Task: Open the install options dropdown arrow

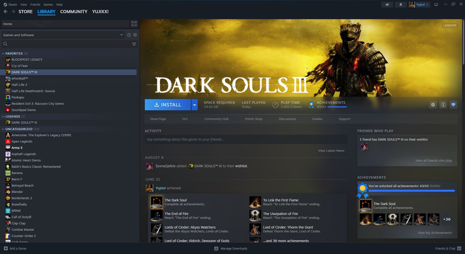Action: [x=194, y=105]
